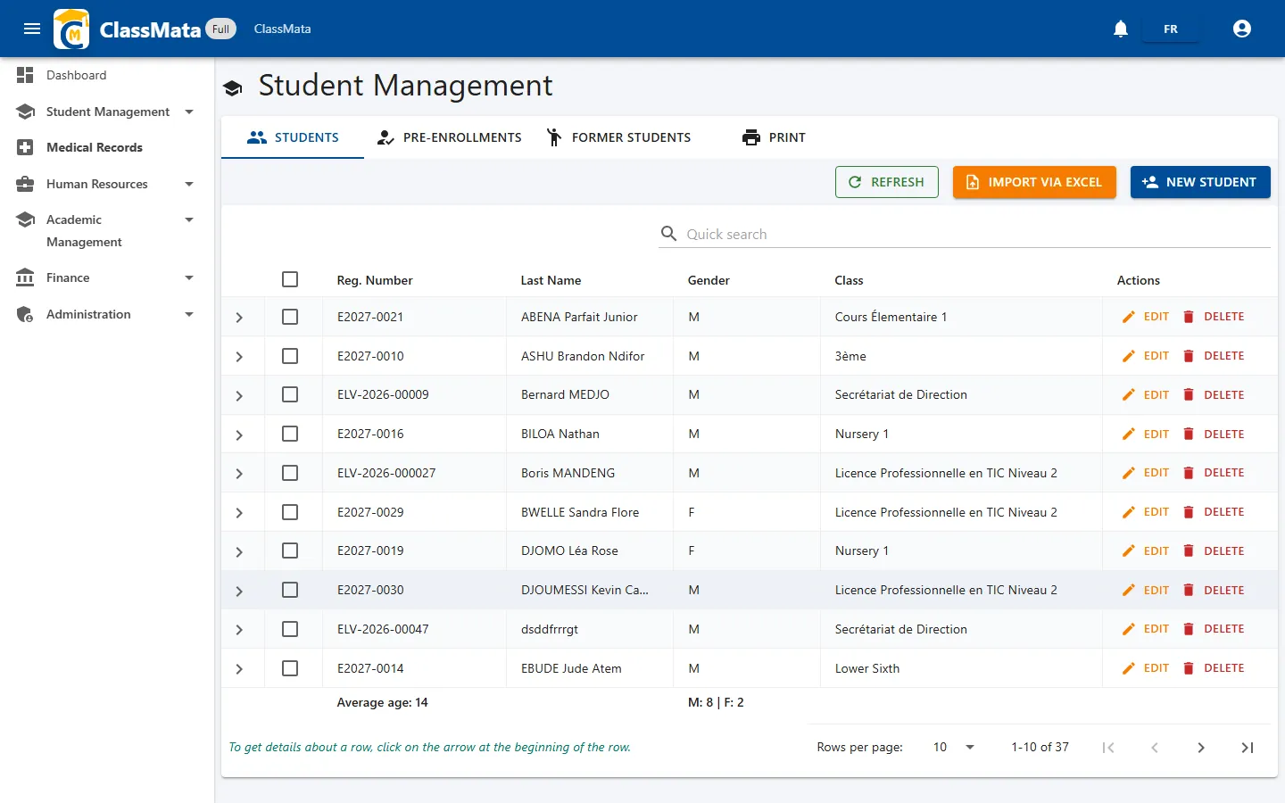Check the box for ELV-2026-00009

click(x=290, y=394)
